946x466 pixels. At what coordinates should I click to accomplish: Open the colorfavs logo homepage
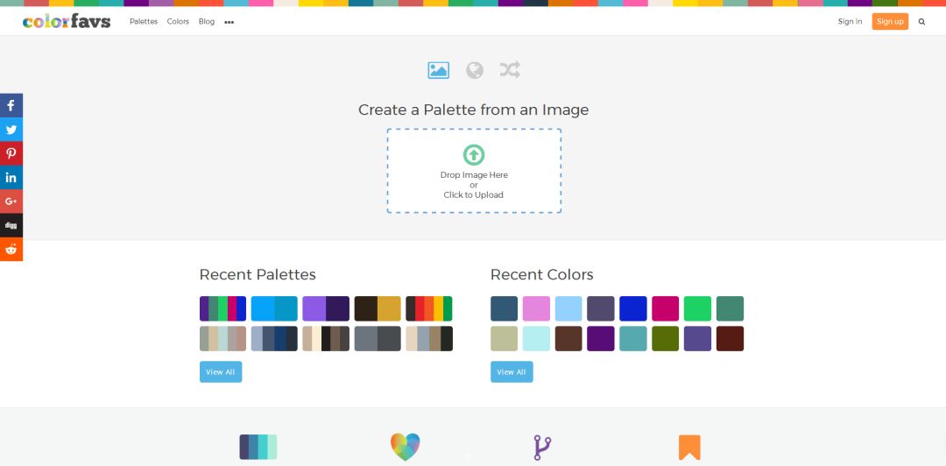[67, 21]
